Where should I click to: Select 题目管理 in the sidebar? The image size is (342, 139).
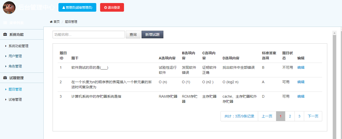(x=14, y=89)
